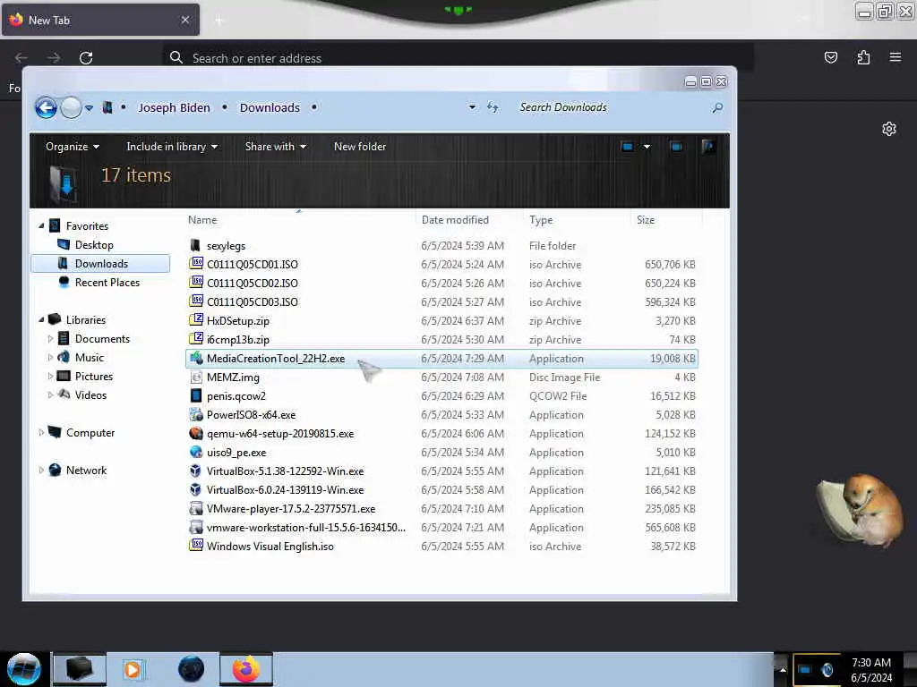The height and width of the screenshot is (687, 917).
Task: Expand the Music library node
Action: (50, 358)
